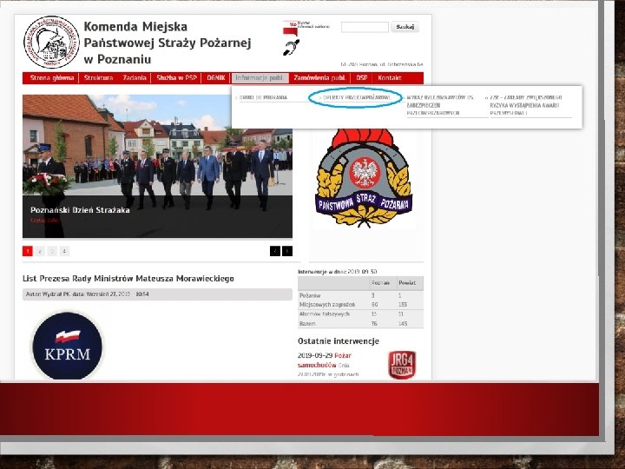
Task: Open Poznański Dzień Strażaka slide title
Action: (x=80, y=210)
